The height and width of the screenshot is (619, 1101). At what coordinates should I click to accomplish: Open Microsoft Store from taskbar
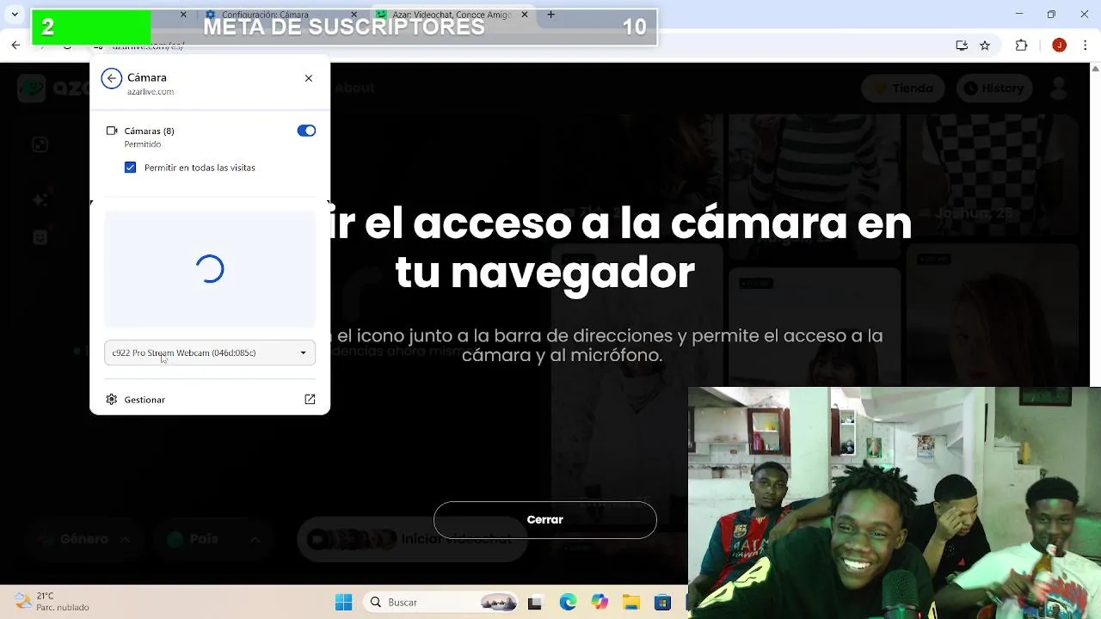coord(662,603)
